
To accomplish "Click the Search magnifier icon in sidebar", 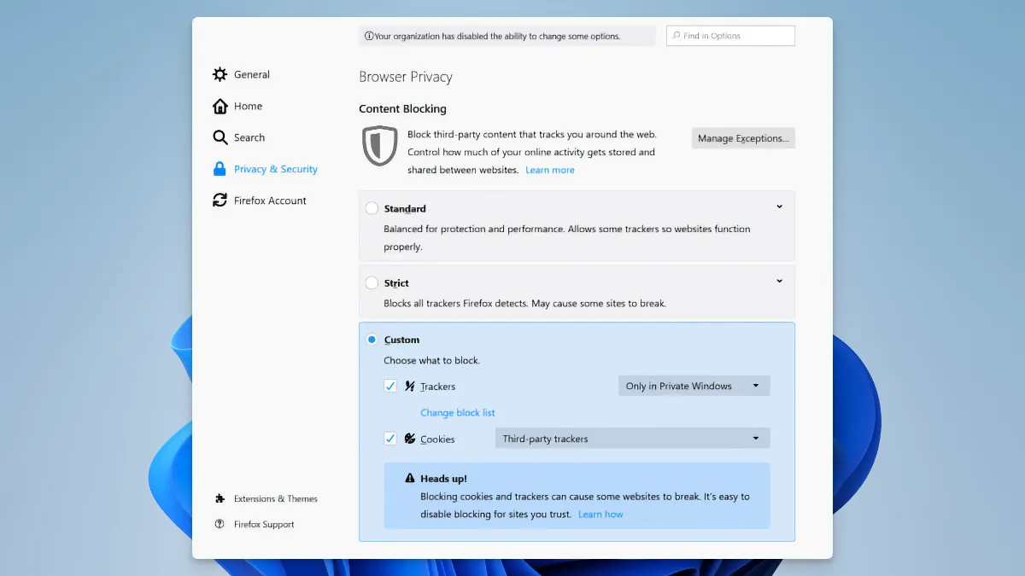I will tap(220, 137).
